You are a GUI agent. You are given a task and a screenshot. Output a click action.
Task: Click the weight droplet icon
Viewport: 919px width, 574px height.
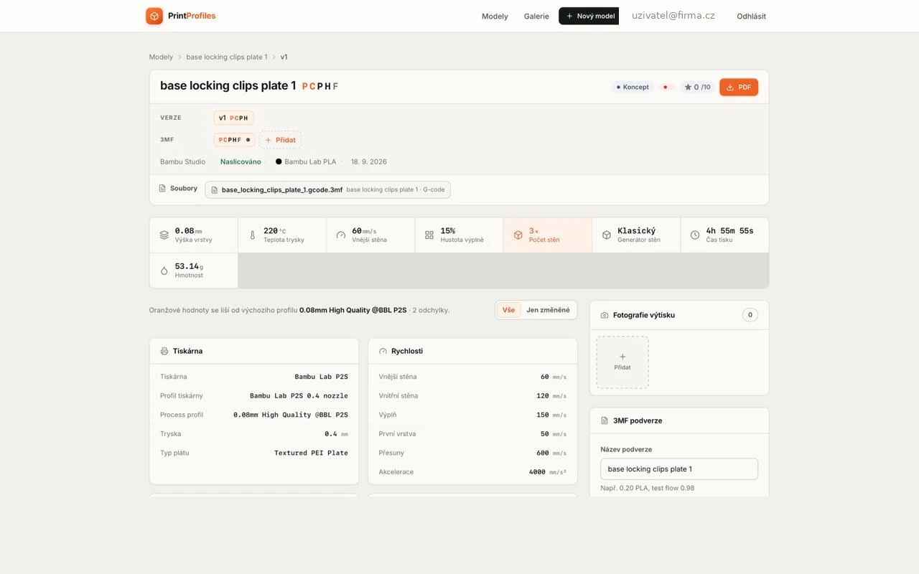[164, 270]
